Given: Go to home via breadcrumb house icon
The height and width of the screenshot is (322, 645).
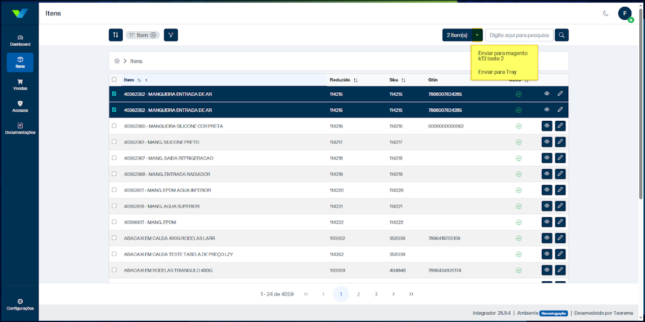Looking at the screenshot, I should pyautogui.click(x=117, y=61).
